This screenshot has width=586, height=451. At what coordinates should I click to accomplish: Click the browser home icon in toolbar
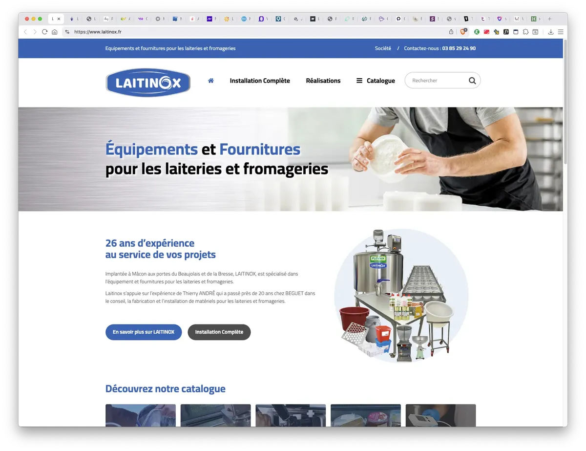55,32
